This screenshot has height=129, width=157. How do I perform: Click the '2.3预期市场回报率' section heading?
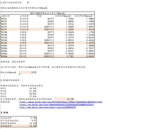tap(10, 80)
